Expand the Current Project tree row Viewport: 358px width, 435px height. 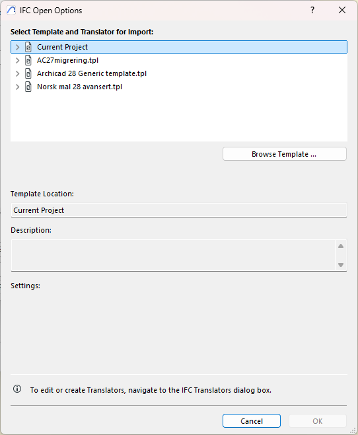tap(17, 47)
